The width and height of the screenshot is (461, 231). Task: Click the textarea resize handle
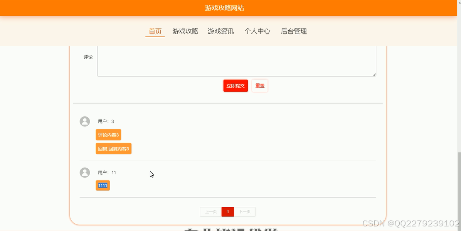[374, 75]
